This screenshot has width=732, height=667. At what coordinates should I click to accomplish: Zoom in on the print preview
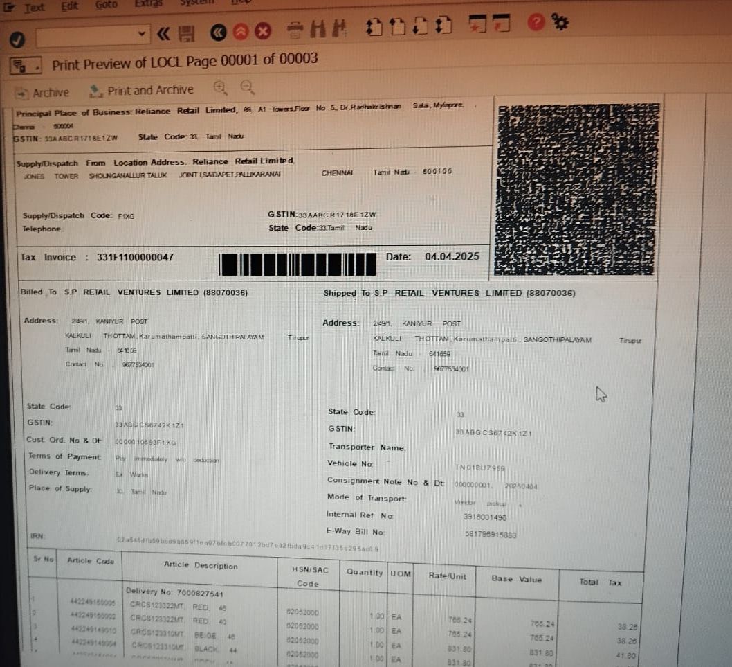pyautogui.click(x=221, y=87)
